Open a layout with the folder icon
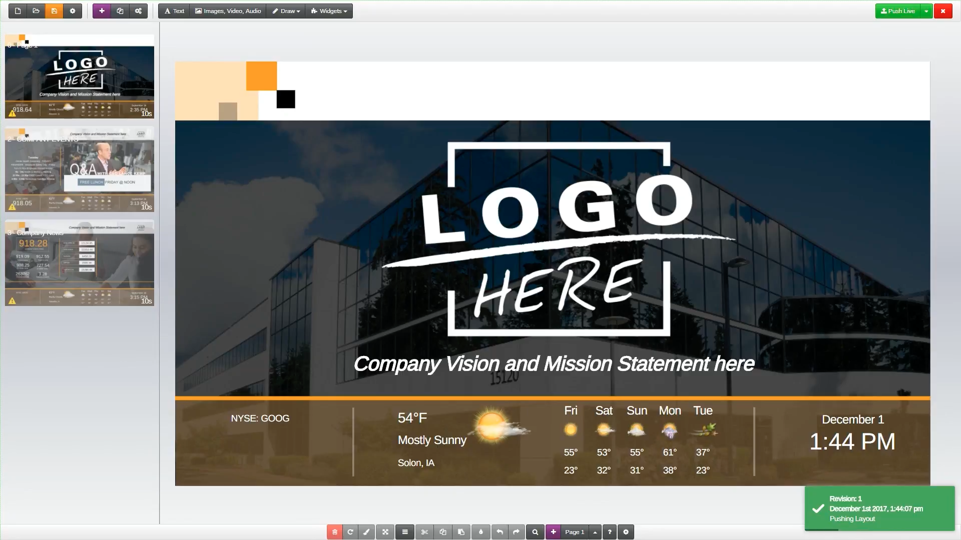Screen dimensions: 961x540 click(x=36, y=11)
